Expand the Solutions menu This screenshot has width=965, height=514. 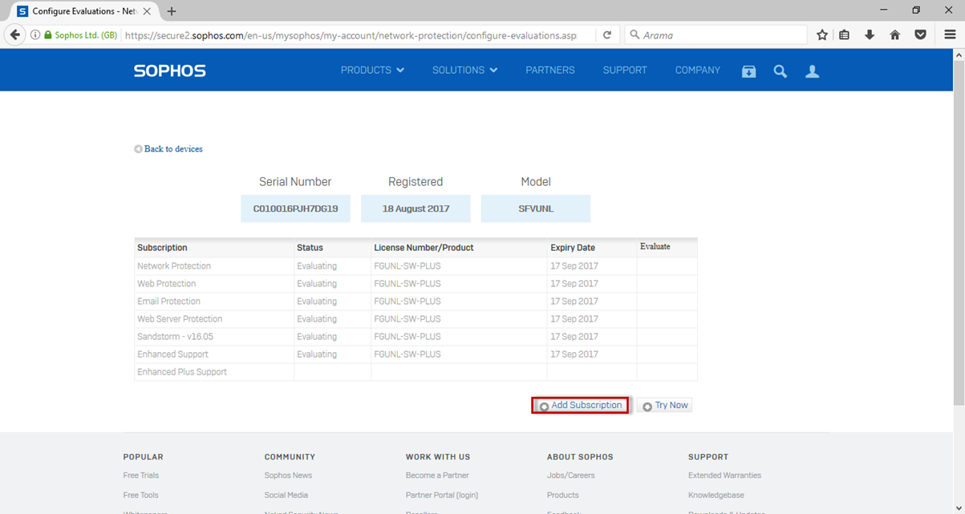[x=464, y=71]
